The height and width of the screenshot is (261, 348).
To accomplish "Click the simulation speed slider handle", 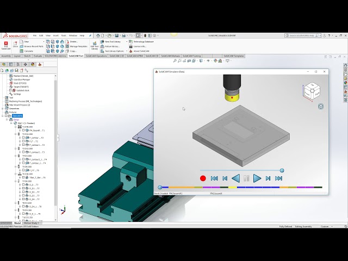I will [x=282, y=170].
